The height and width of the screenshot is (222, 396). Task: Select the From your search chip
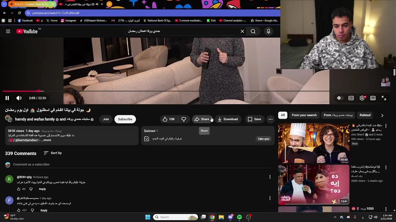pyautogui.click(x=304, y=115)
